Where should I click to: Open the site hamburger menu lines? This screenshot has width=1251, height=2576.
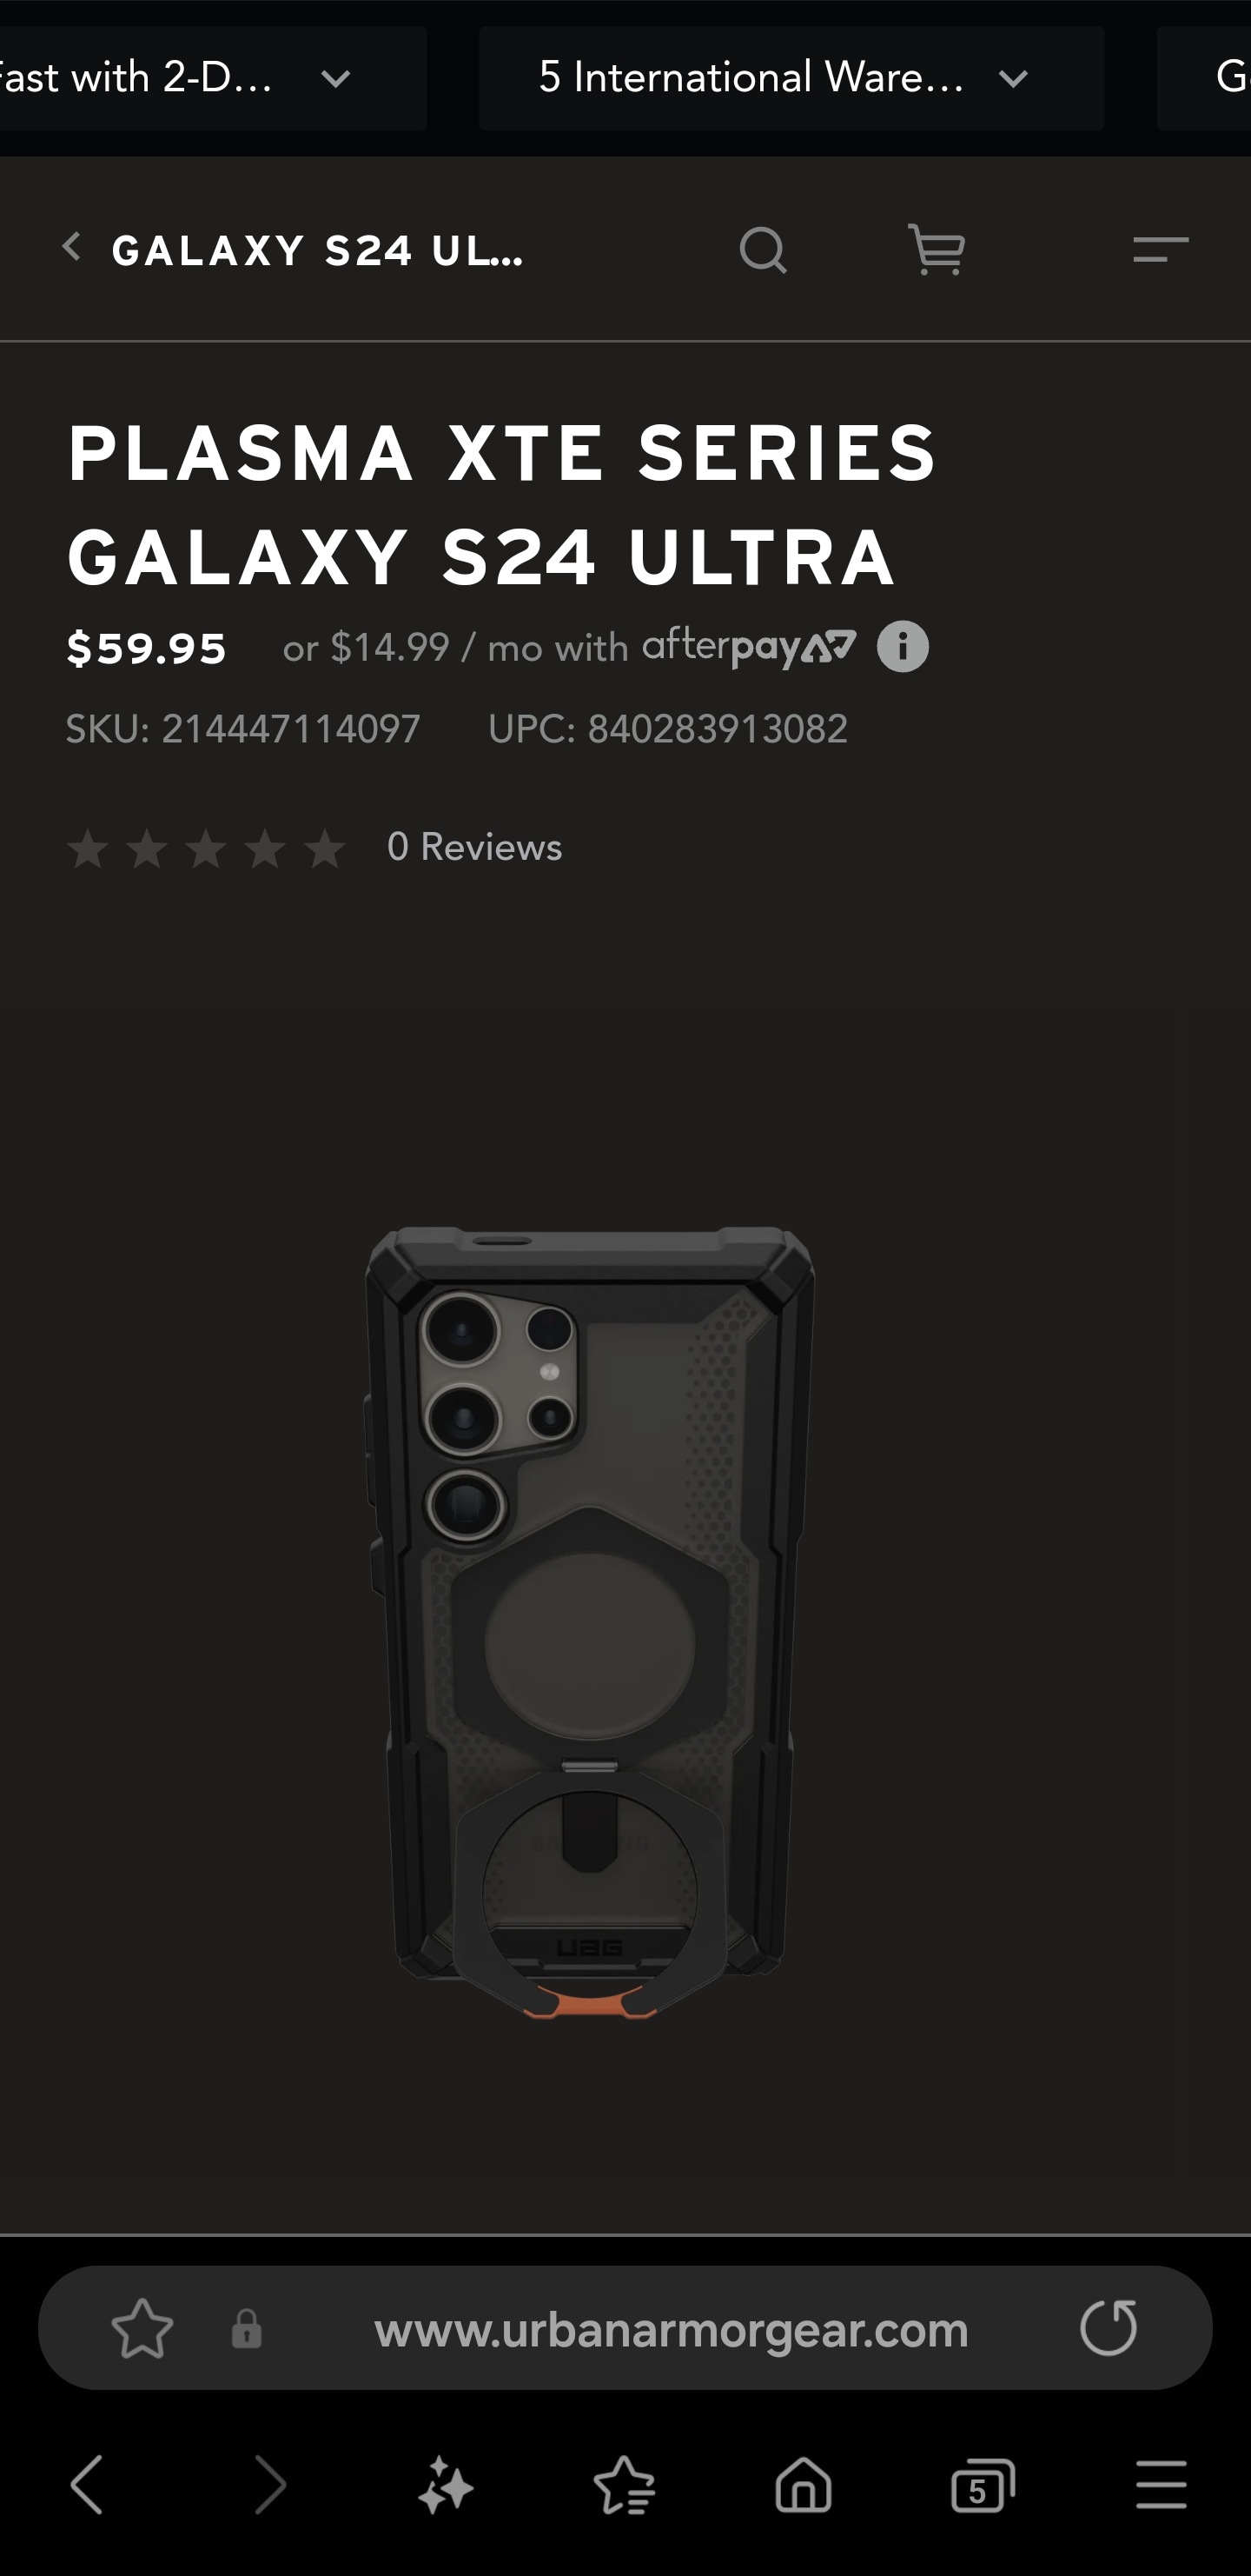pos(1160,249)
